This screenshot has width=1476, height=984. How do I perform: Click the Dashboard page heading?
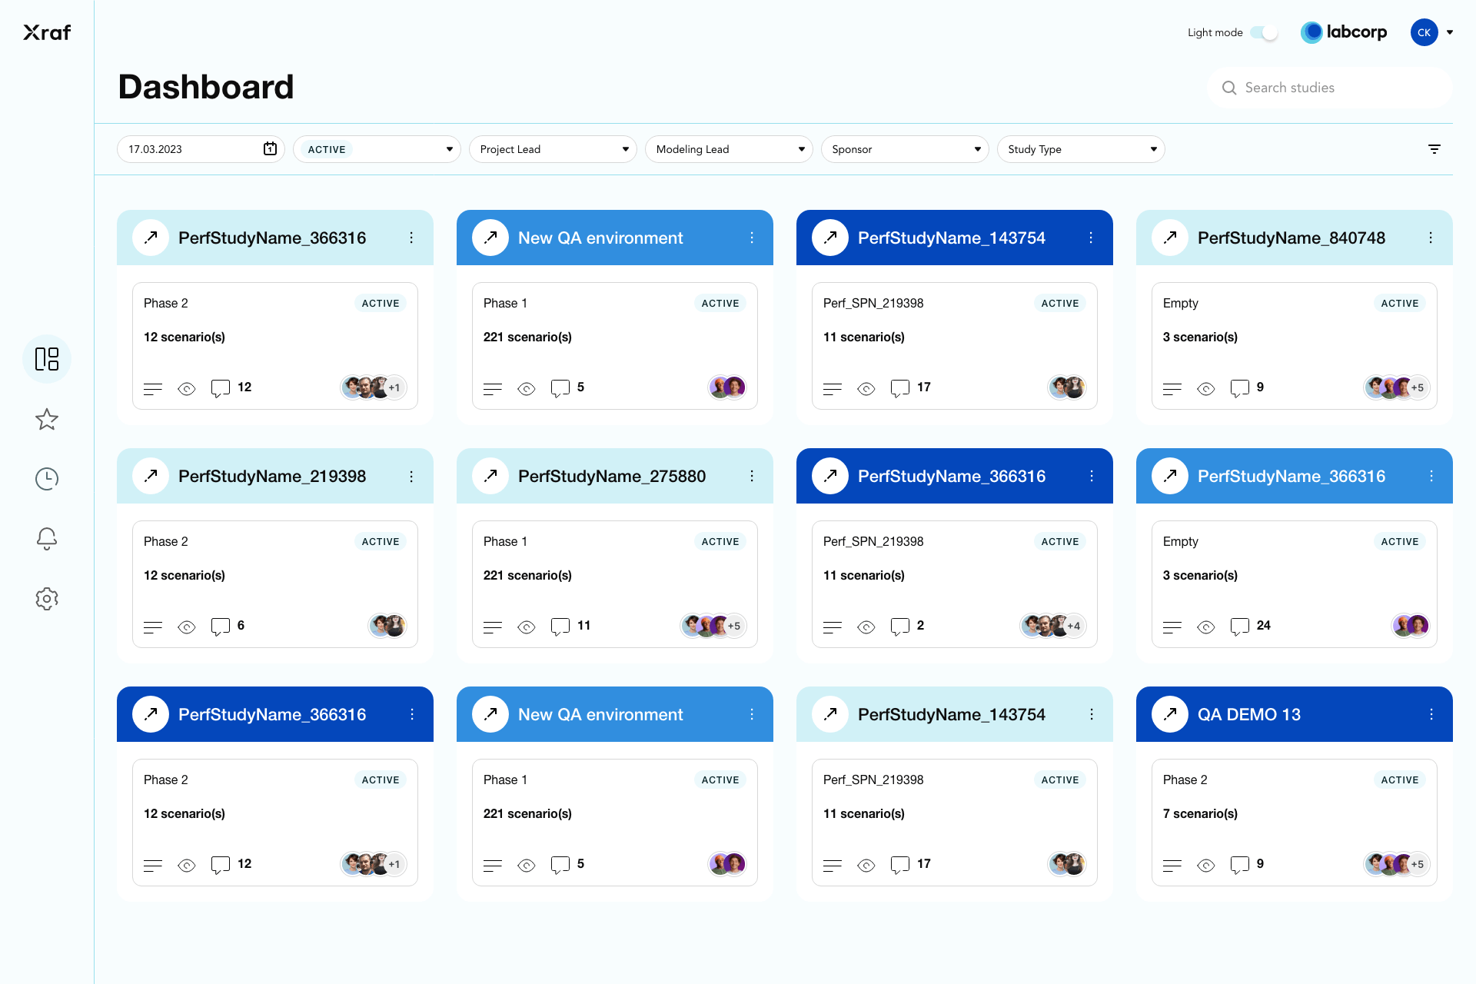point(206,87)
